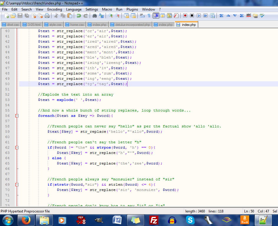Toggle synchronized horizontal scrolling

pos(133,16)
